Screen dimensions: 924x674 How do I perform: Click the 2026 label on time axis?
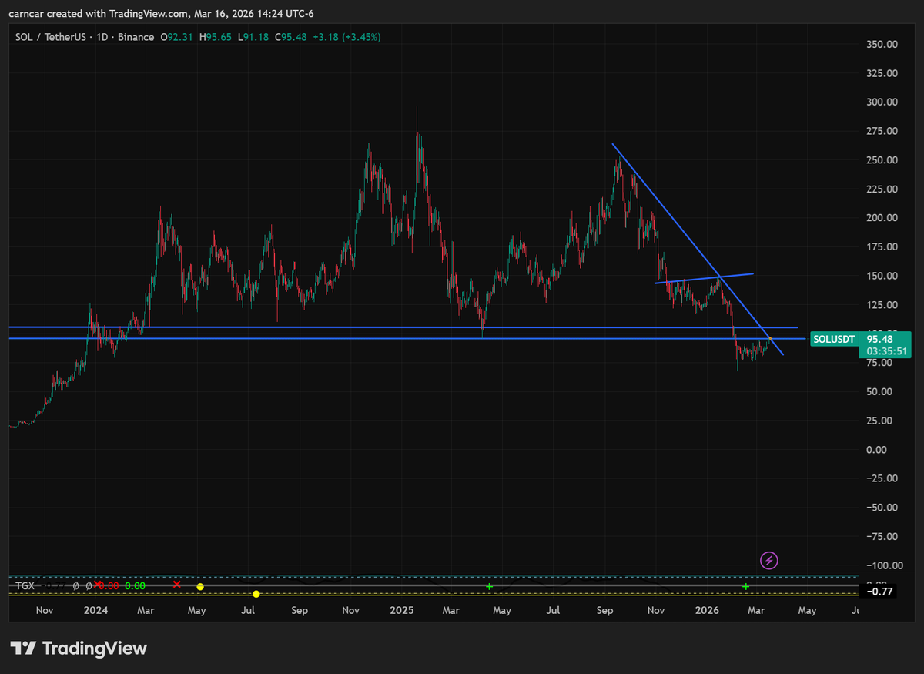click(707, 610)
